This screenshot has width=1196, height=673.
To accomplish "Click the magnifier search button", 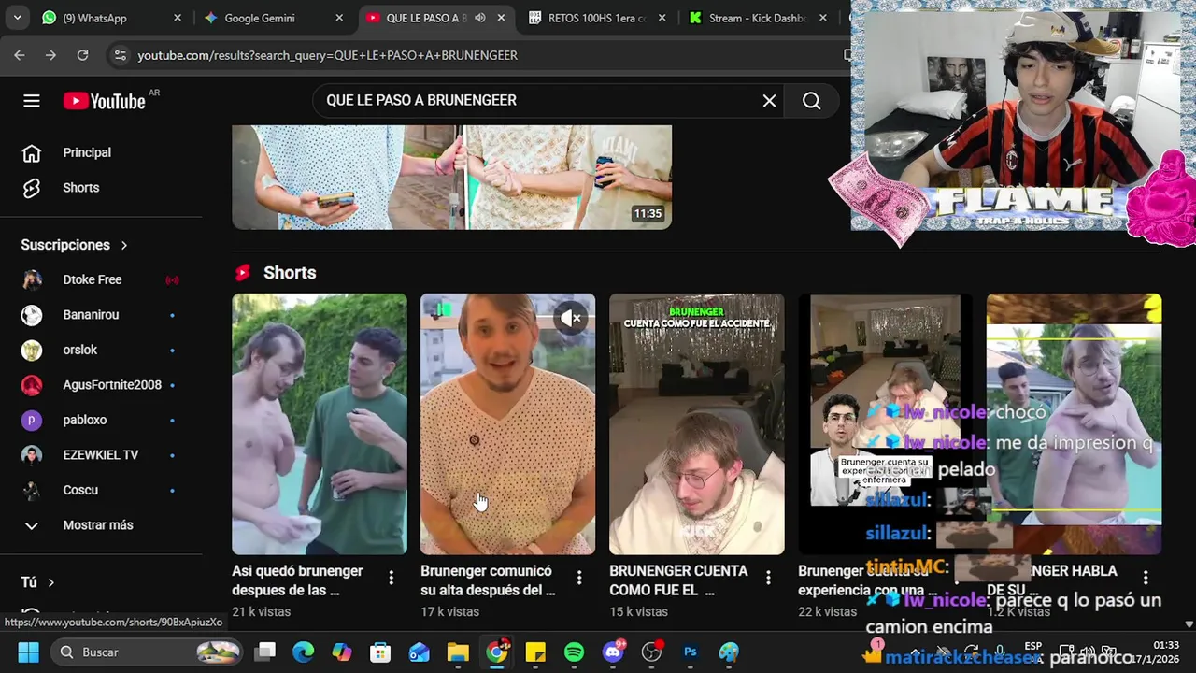I will pos(811,101).
